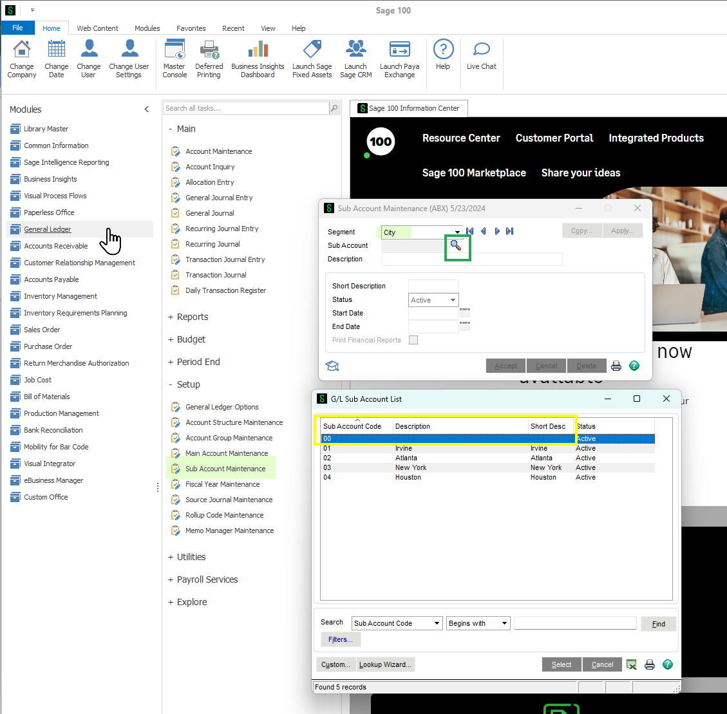This screenshot has width=727, height=714.
Task: Click the Select button
Action: click(x=561, y=664)
